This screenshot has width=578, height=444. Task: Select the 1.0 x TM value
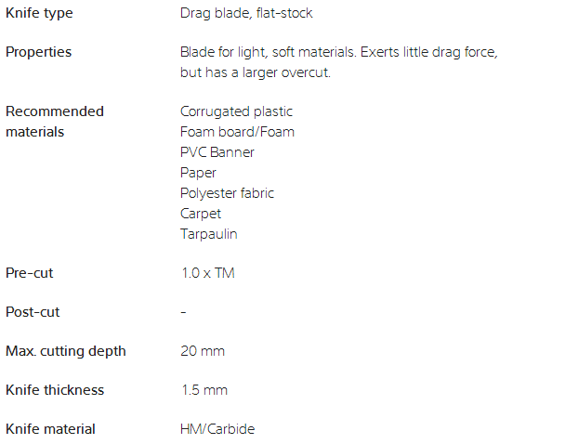(x=208, y=273)
